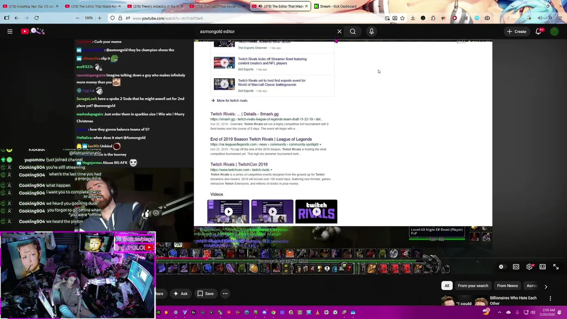Zoom out with the minus button
Screen dimensions: 567x319
[x=78, y=18]
